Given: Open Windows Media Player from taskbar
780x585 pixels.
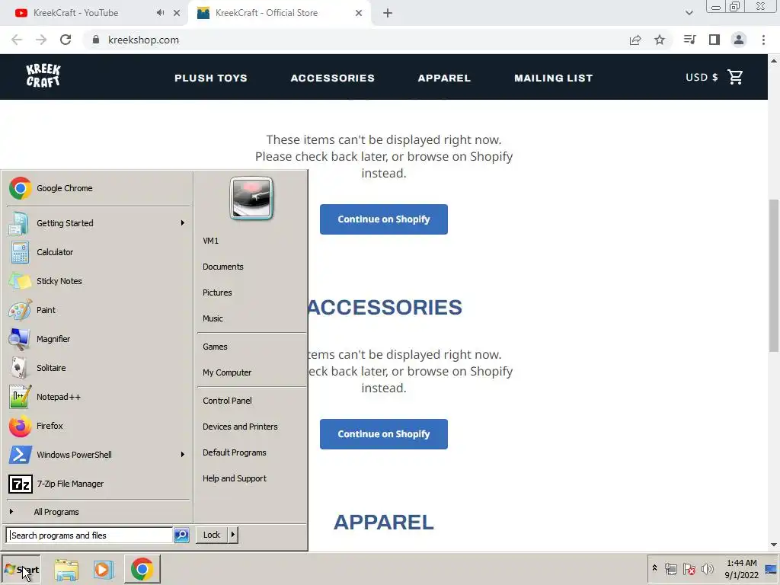Looking at the screenshot, I should pos(104,570).
